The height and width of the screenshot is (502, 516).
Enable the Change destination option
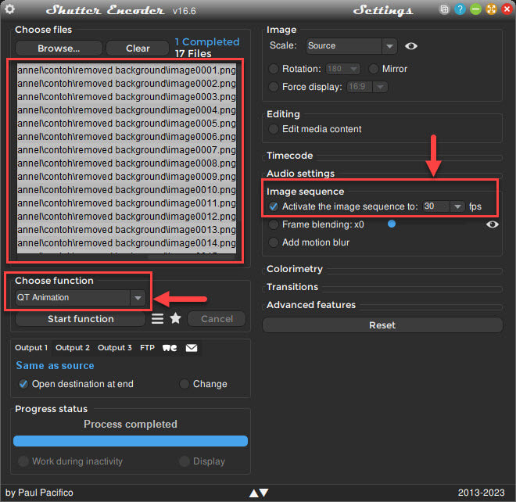pyautogui.click(x=185, y=384)
